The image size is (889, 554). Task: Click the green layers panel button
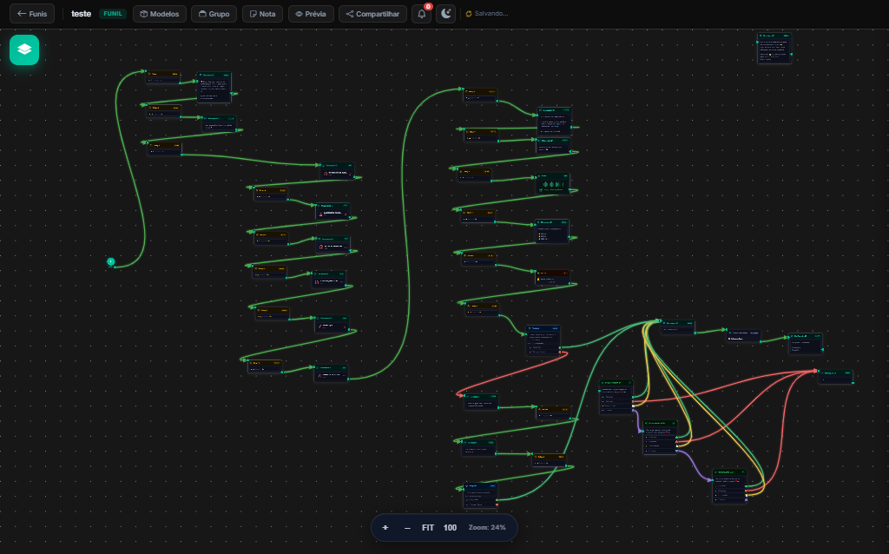coord(24,49)
